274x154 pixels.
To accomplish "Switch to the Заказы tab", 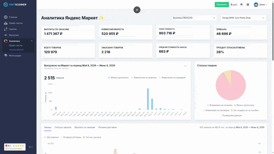I will pyautogui.click(x=48, y=127).
